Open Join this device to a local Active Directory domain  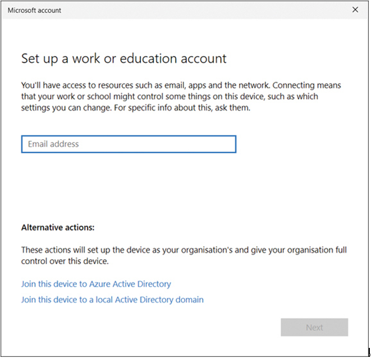point(112,300)
